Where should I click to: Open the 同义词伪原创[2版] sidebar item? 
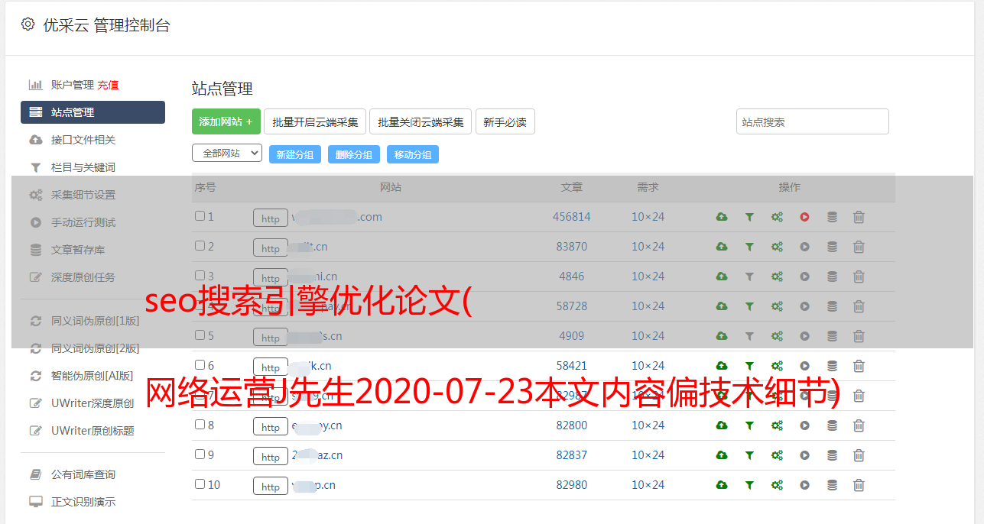(x=96, y=348)
